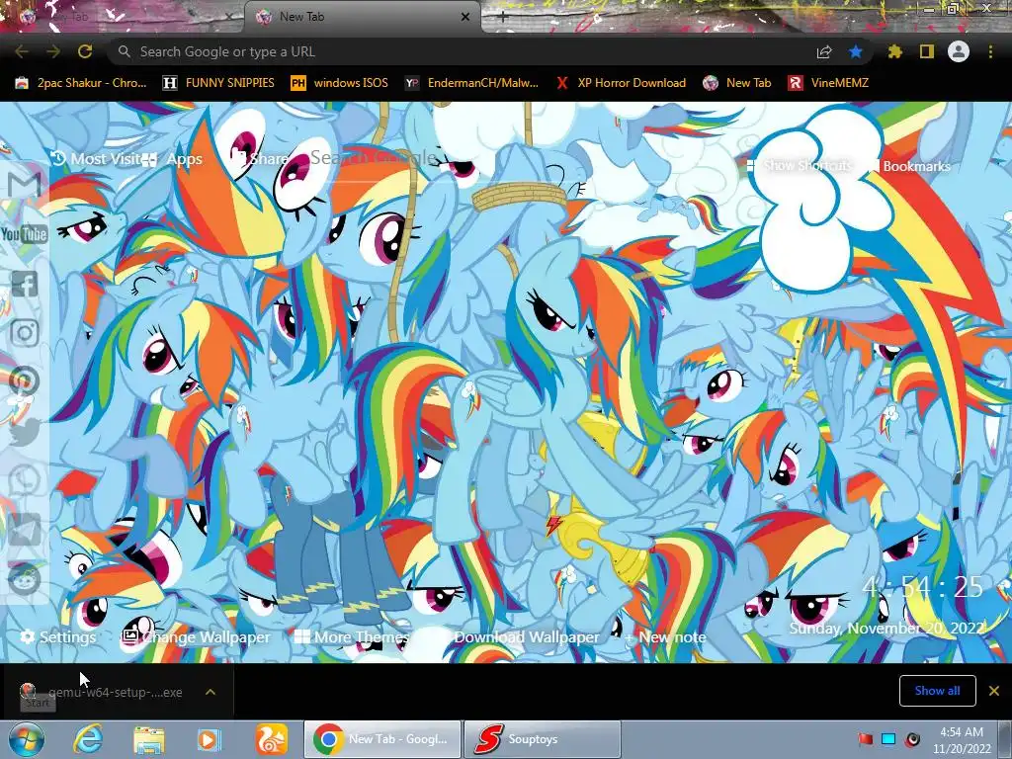Launch UC Browser from the taskbar
Image resolution: width=1012 pixels, height=759 pixels.
pos(271,739)
